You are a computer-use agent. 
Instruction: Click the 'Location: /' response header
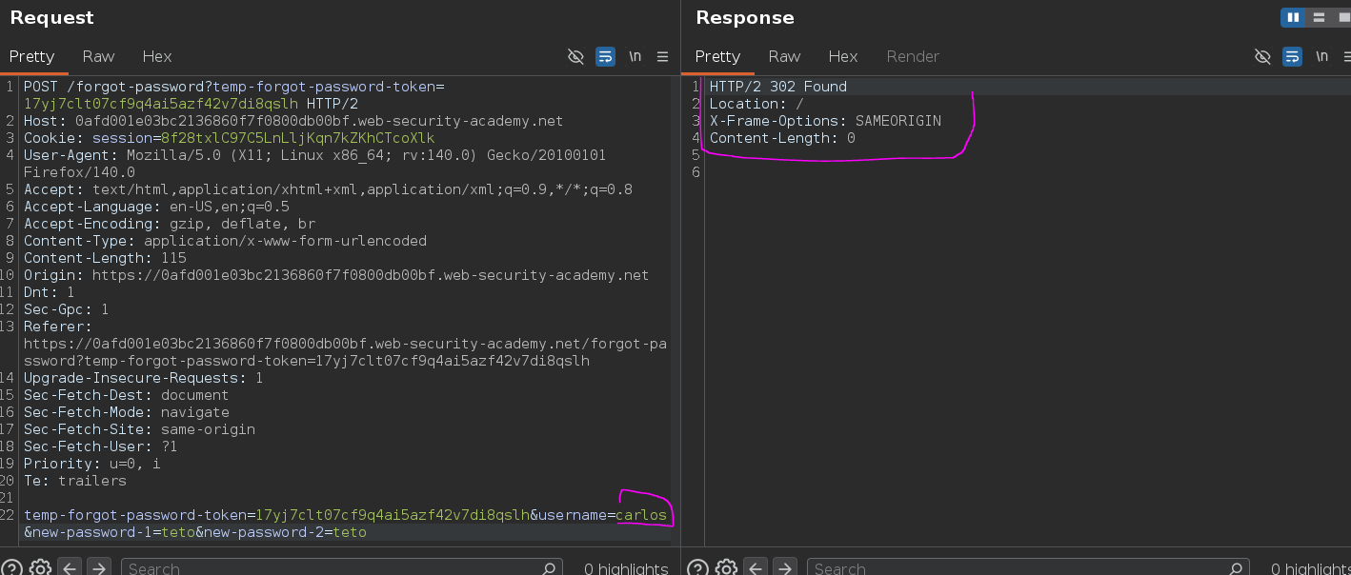click(756, 104)
